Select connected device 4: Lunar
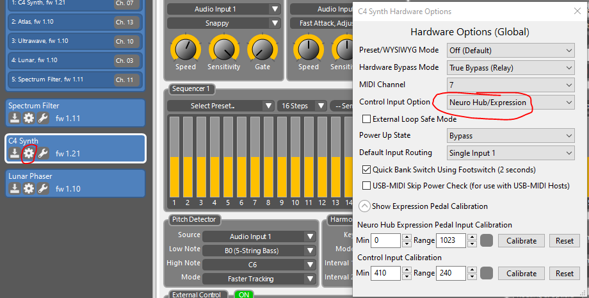The width and height of the screenshot is (589, 298). 75,60
